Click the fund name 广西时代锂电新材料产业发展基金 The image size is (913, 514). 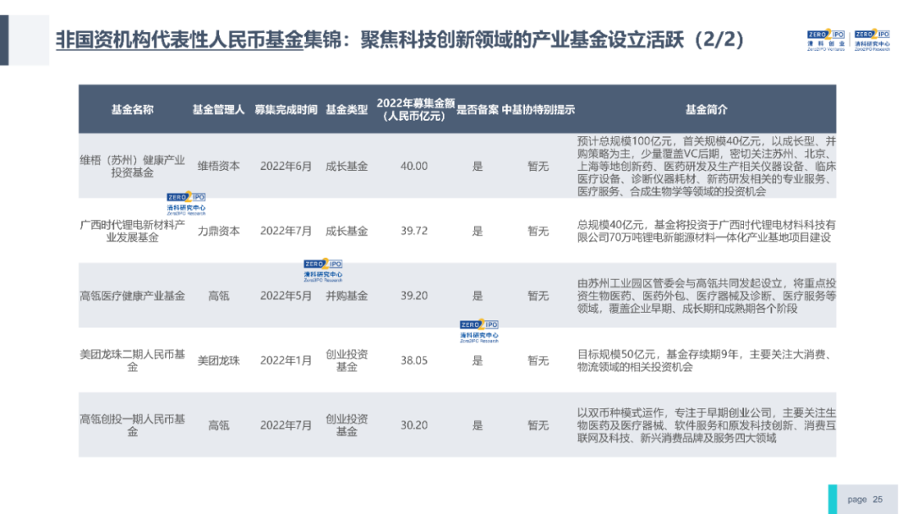tap(132, 231)
